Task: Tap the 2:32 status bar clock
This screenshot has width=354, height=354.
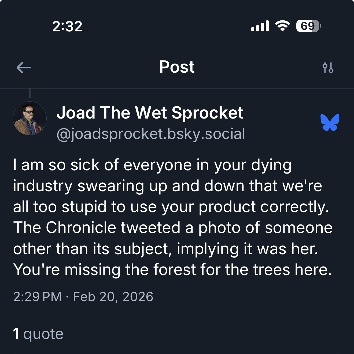Action: [x=67, y=26]
